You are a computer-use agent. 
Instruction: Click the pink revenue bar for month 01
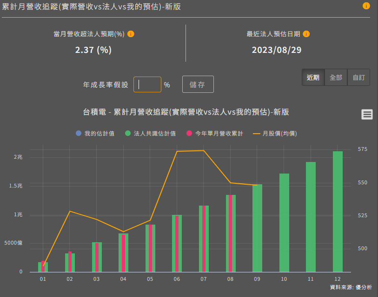(x=43, y=266)
